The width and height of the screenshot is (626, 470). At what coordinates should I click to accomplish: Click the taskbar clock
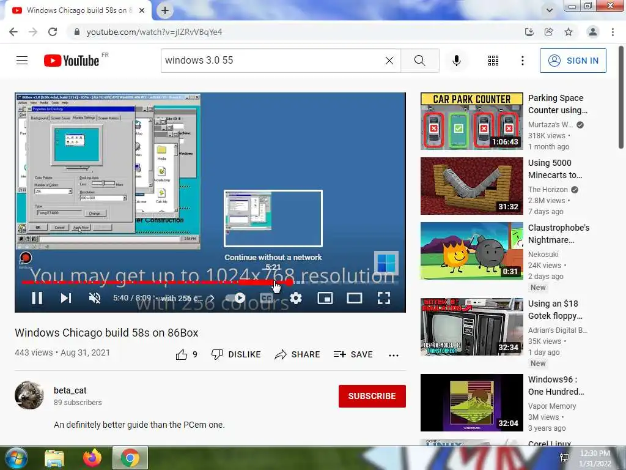click(x=595, y=458)
